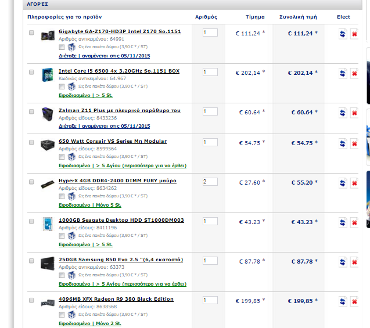Image resolution: width=370 pixels, height=328 pixels.
Task: Select row checkbox for 250GB Samsung 850 Evo
Action: (x=31, y=261)
